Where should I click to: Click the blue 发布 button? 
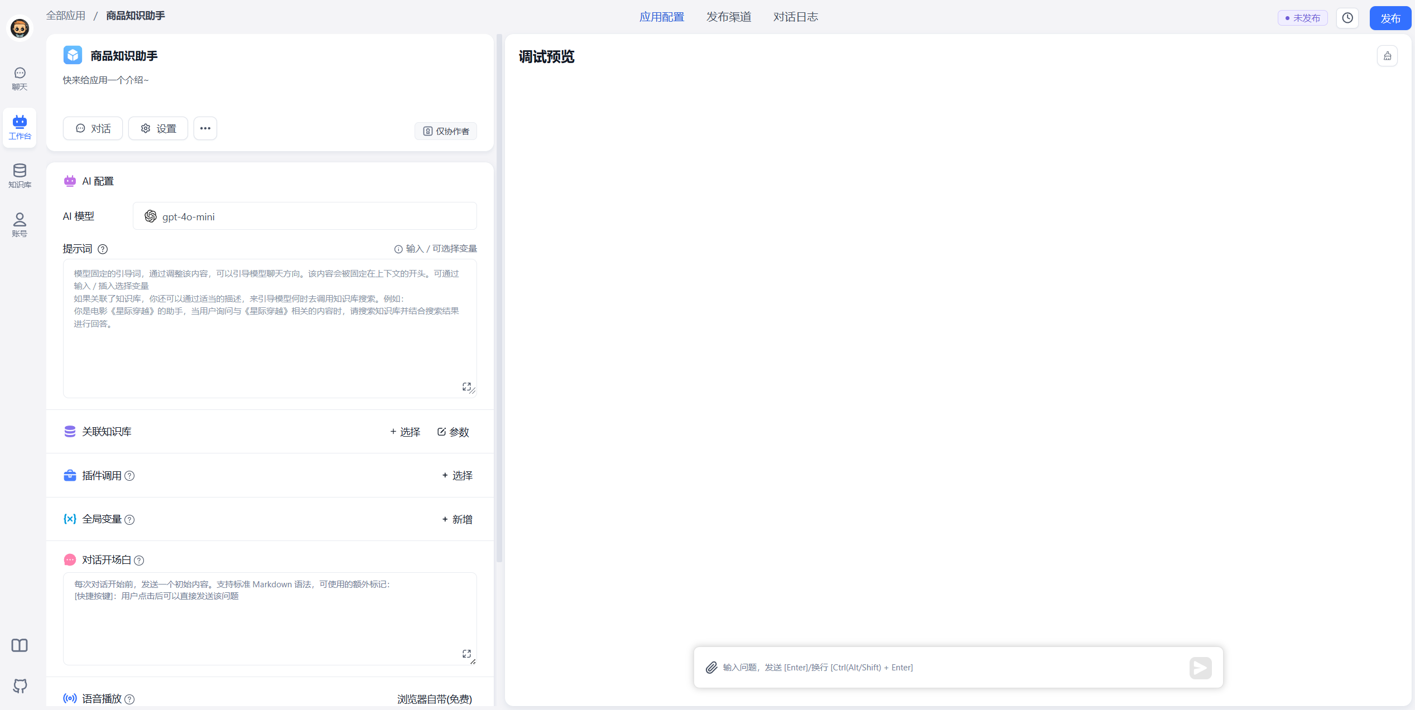pyautogui.click(x=1390, y=18)
